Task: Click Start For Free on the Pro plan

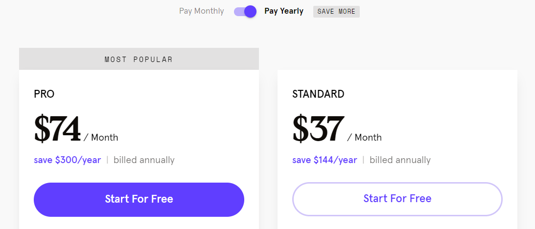Action: 139,199
